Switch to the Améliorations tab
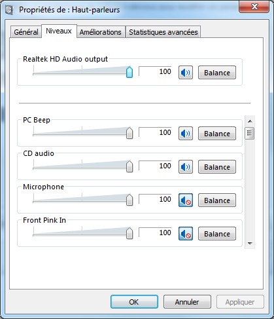Screen dimensions: 274x319 click(101, 32)
